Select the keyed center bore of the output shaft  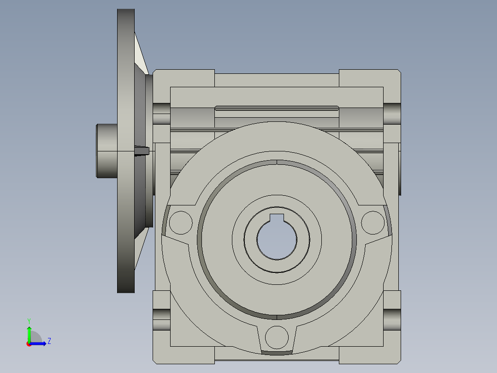coord(276,241)
